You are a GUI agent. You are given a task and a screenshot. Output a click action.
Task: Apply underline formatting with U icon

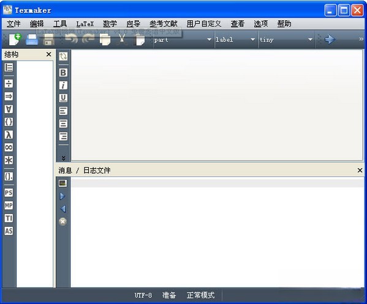click(63, 98)
